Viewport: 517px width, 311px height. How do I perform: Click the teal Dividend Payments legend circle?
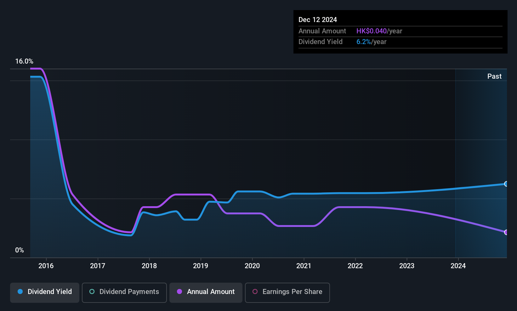tap(92, 291)
